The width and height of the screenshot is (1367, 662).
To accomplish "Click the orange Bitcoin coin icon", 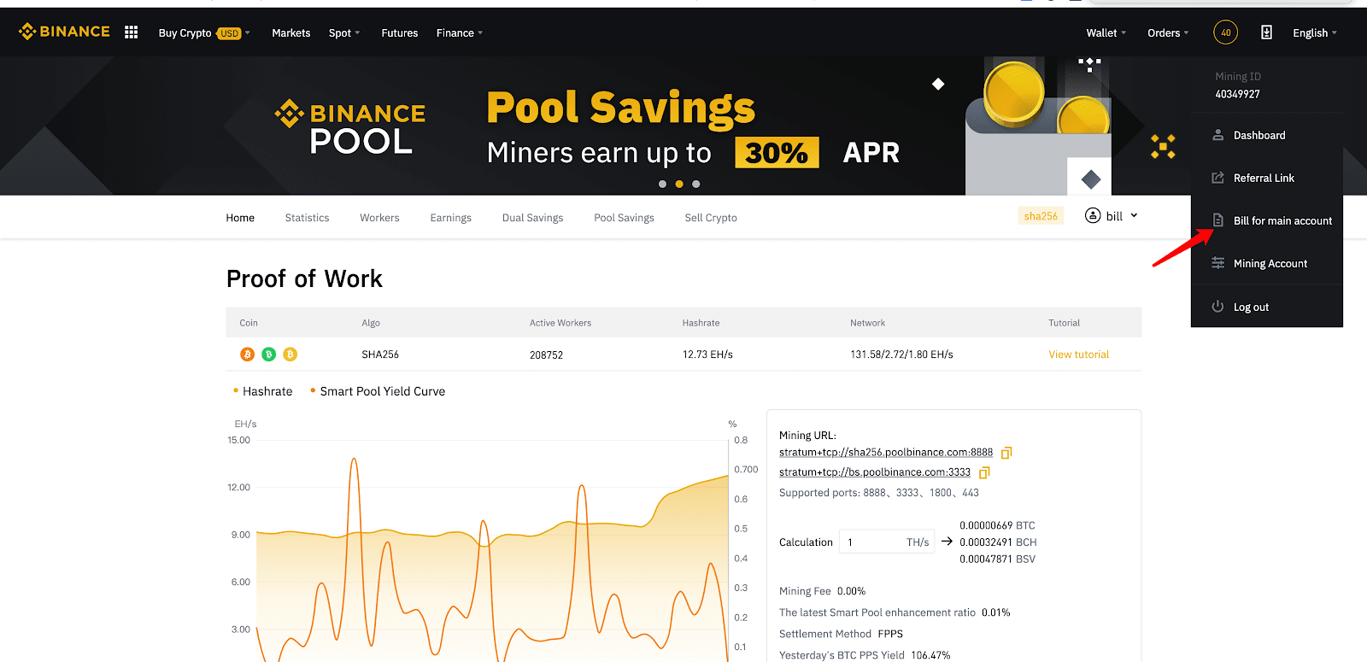I will pos(247,354).
